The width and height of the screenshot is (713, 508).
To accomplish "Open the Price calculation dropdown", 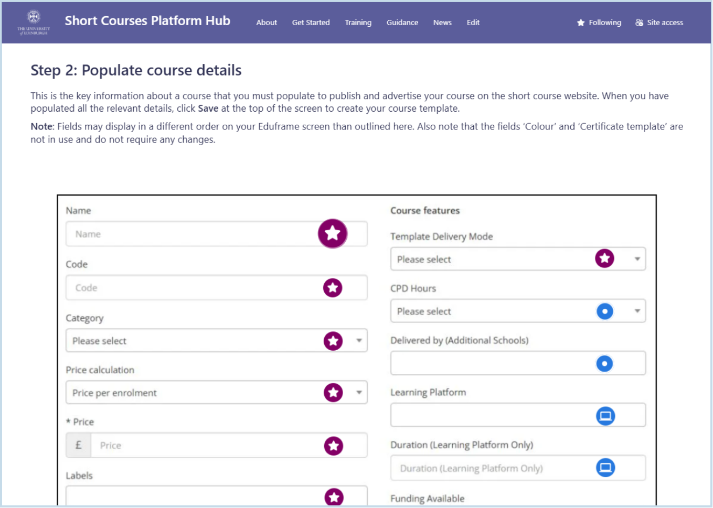I will coord(359,393).
